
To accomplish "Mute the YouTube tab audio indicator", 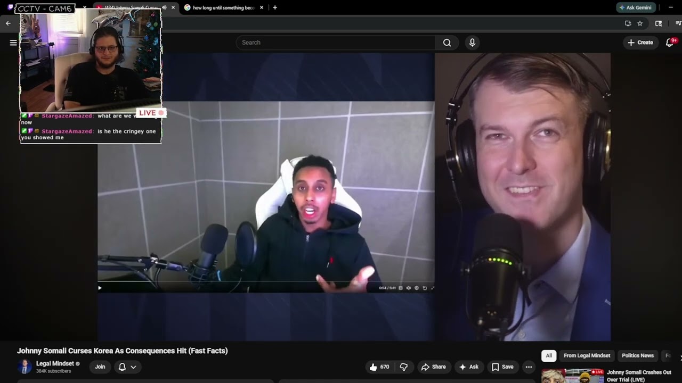I will tap(164, 7).
